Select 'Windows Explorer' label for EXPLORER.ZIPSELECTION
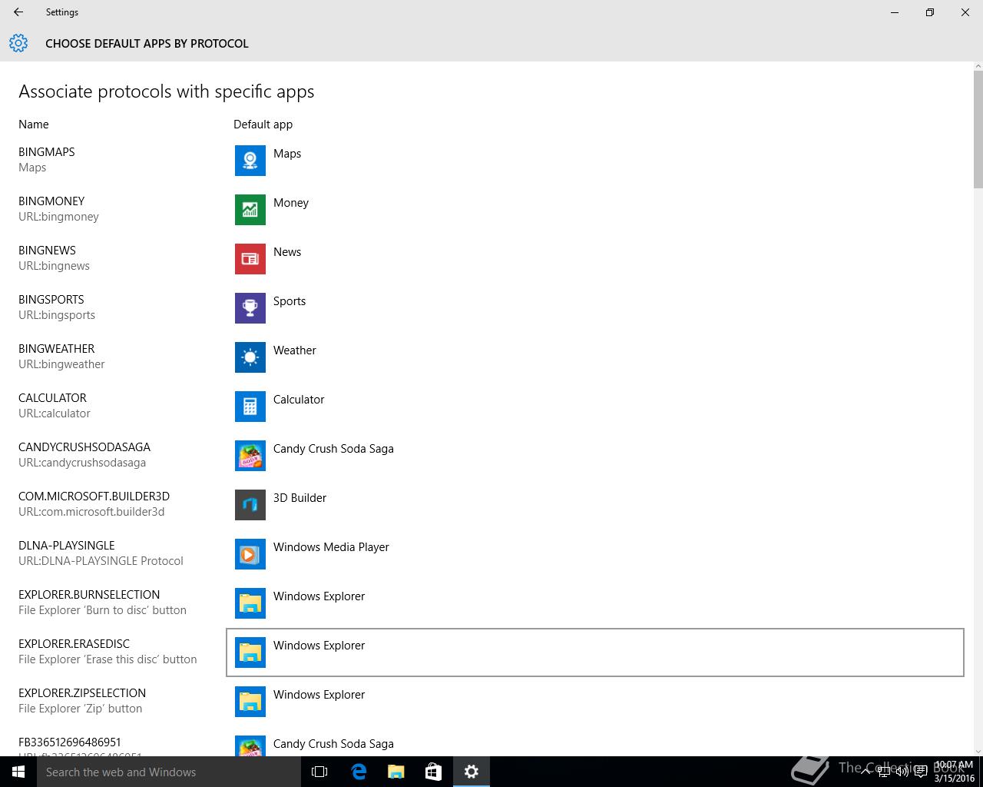Image resolution: width=983 pixels, height=787 pixels. (x=319, y=695)
